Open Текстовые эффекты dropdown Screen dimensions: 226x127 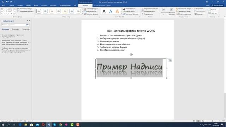coord(131,14)
